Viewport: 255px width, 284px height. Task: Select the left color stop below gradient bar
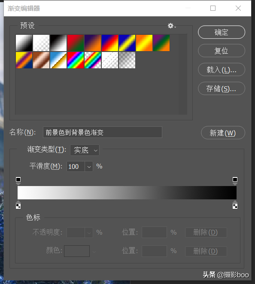pos(18,205)
